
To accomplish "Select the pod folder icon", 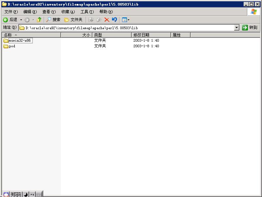I will click(6, 46).
